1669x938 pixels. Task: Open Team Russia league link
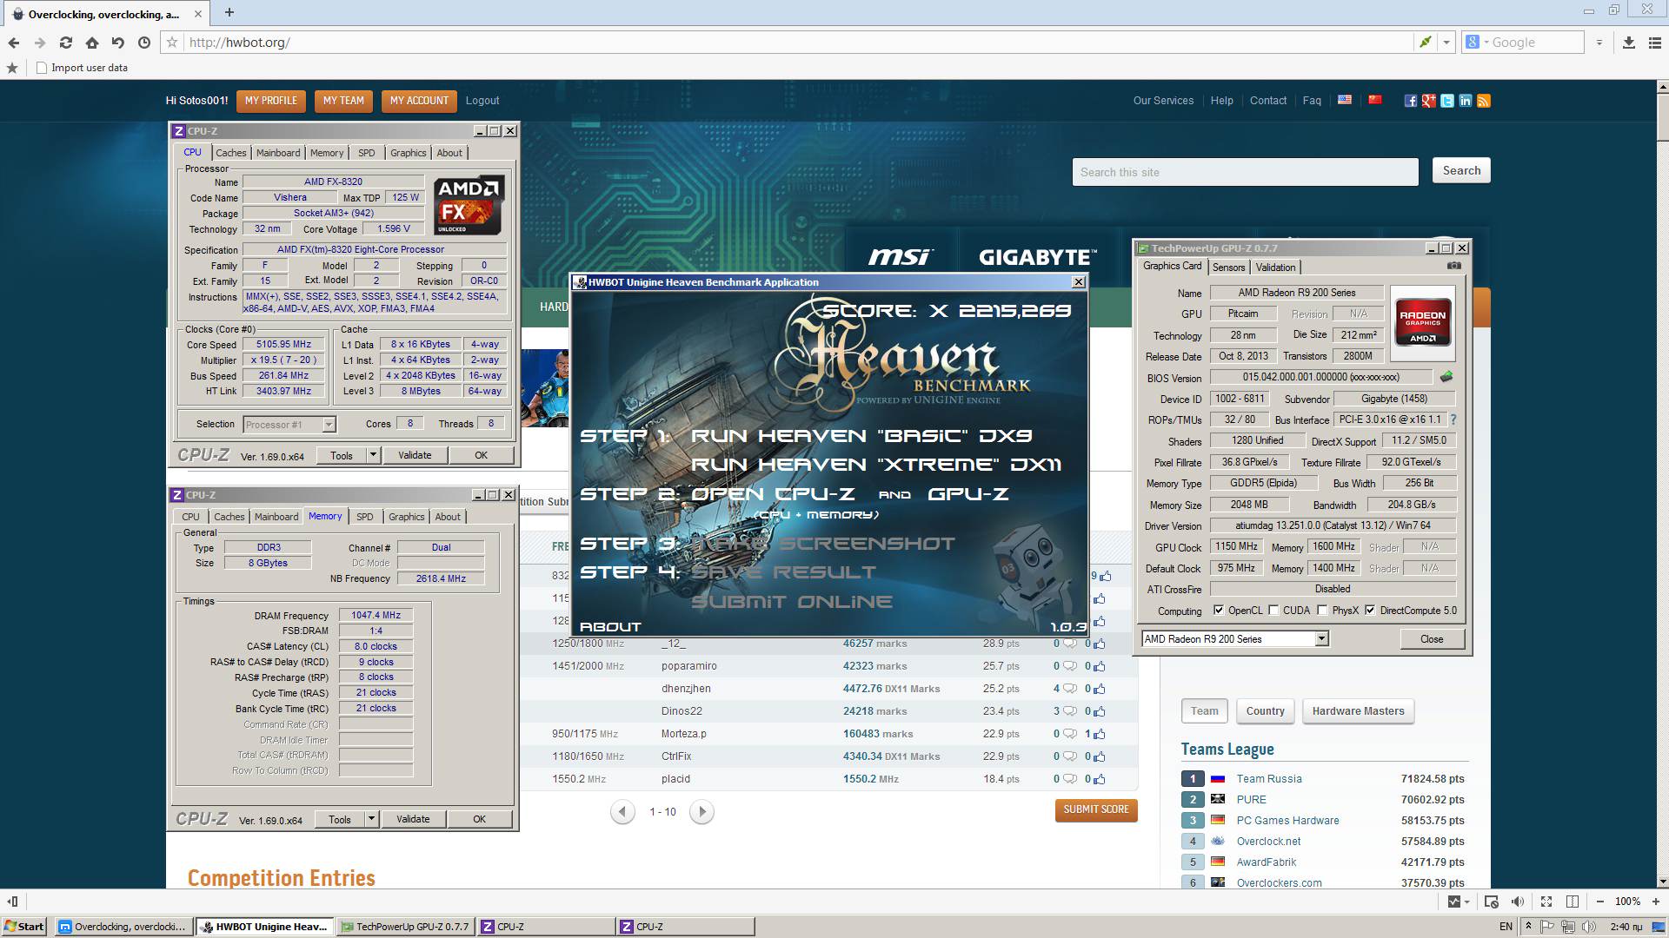tap(1269, 779)
